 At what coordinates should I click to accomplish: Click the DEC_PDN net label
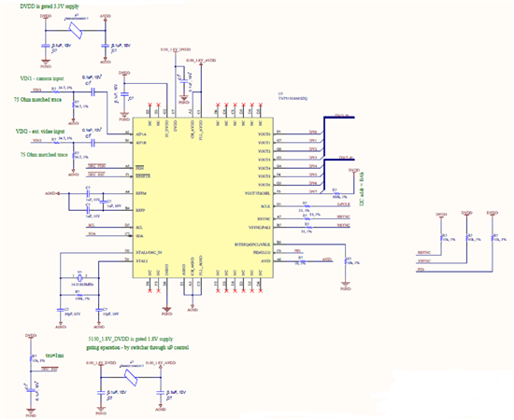(96, 166)
